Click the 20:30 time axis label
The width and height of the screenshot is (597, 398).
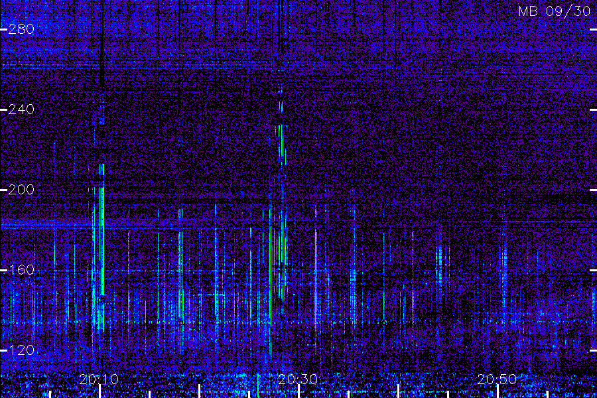click(298, 379)
